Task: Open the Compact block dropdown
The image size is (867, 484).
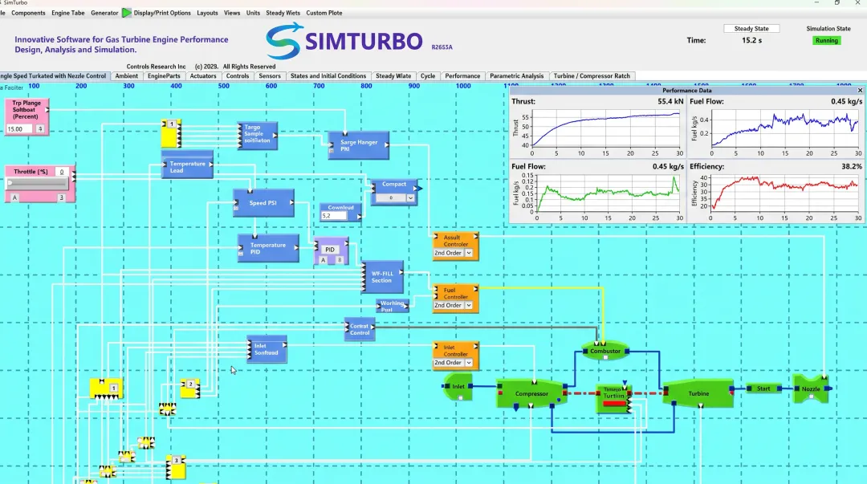Action: click(x=410, y=198)
